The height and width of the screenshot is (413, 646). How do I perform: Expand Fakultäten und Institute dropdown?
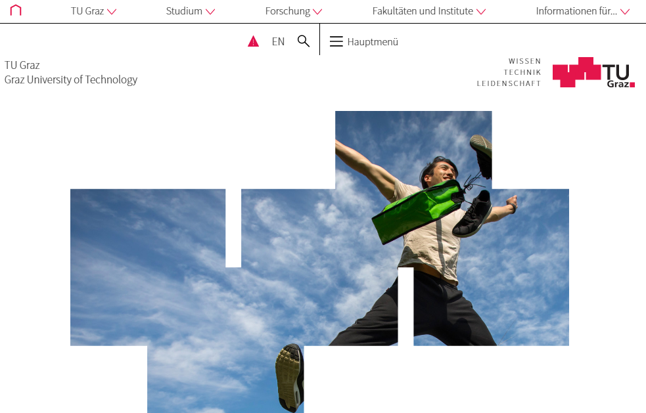tap(429, 11)
